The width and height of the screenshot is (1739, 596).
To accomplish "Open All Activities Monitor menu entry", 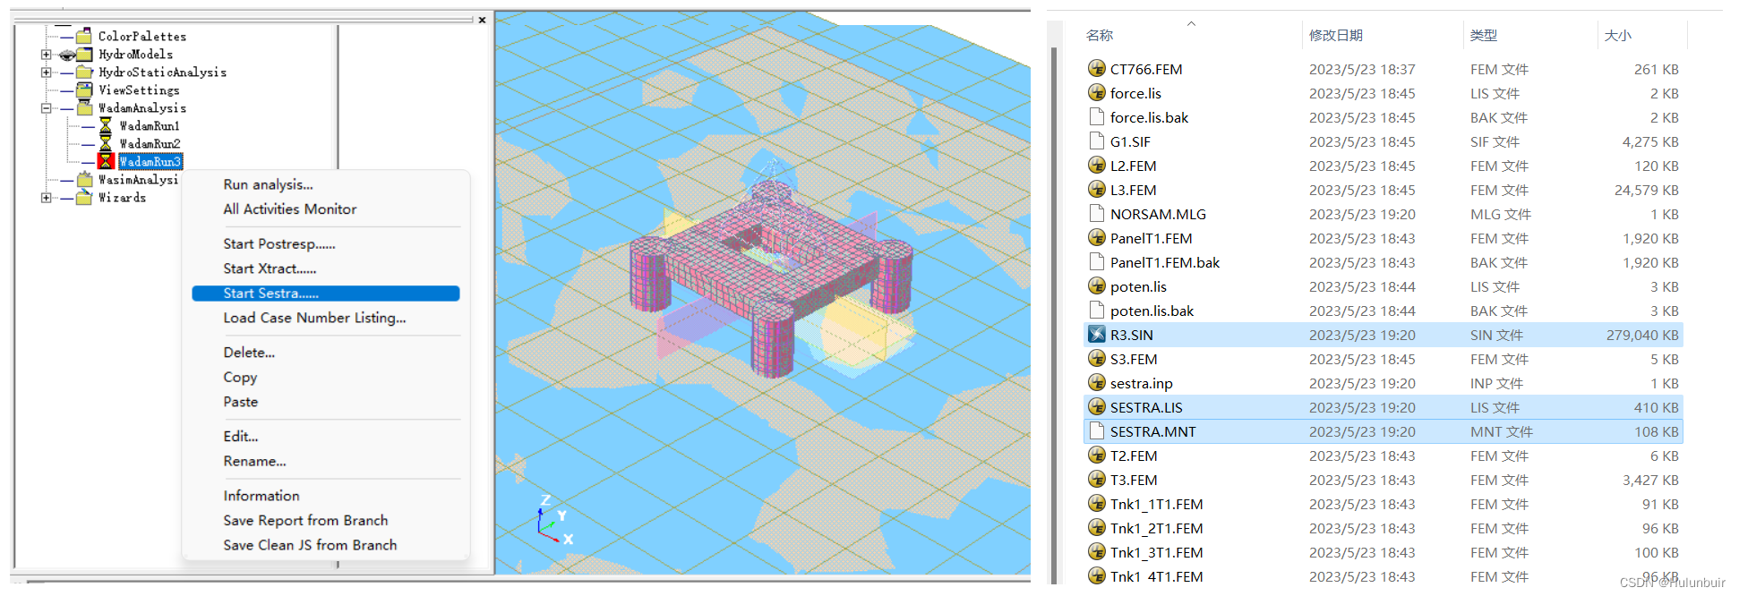I will tap(326, 209).
